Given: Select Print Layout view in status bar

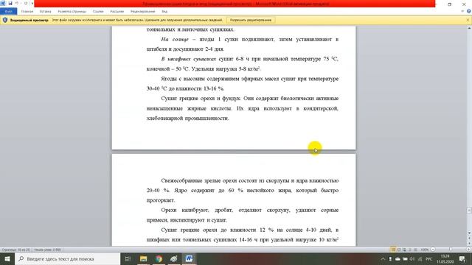Looking at the screenshot, I should pos(393,250).
